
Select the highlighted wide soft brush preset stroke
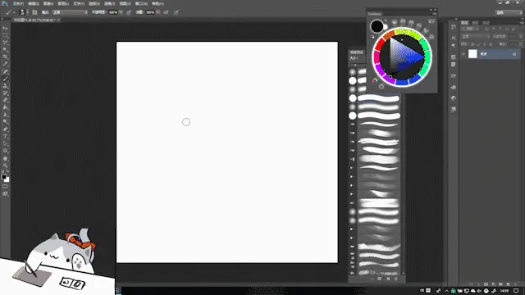379,98
